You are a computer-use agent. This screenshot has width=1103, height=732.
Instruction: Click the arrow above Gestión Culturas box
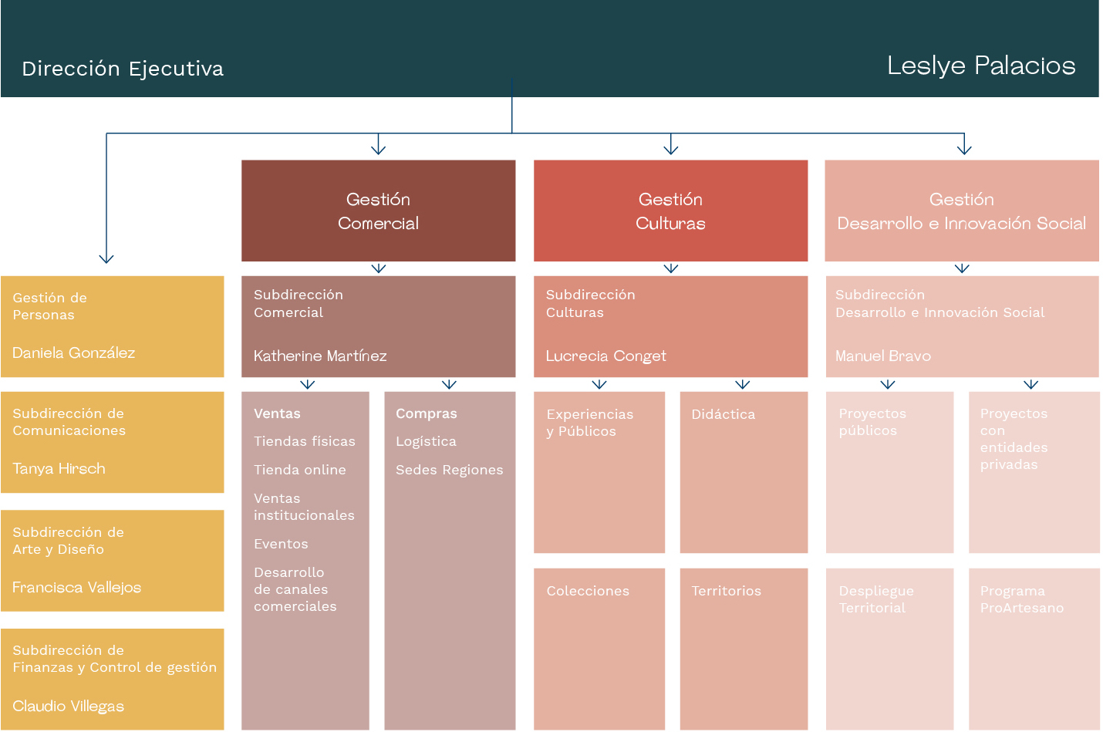[x=671, y=145]
